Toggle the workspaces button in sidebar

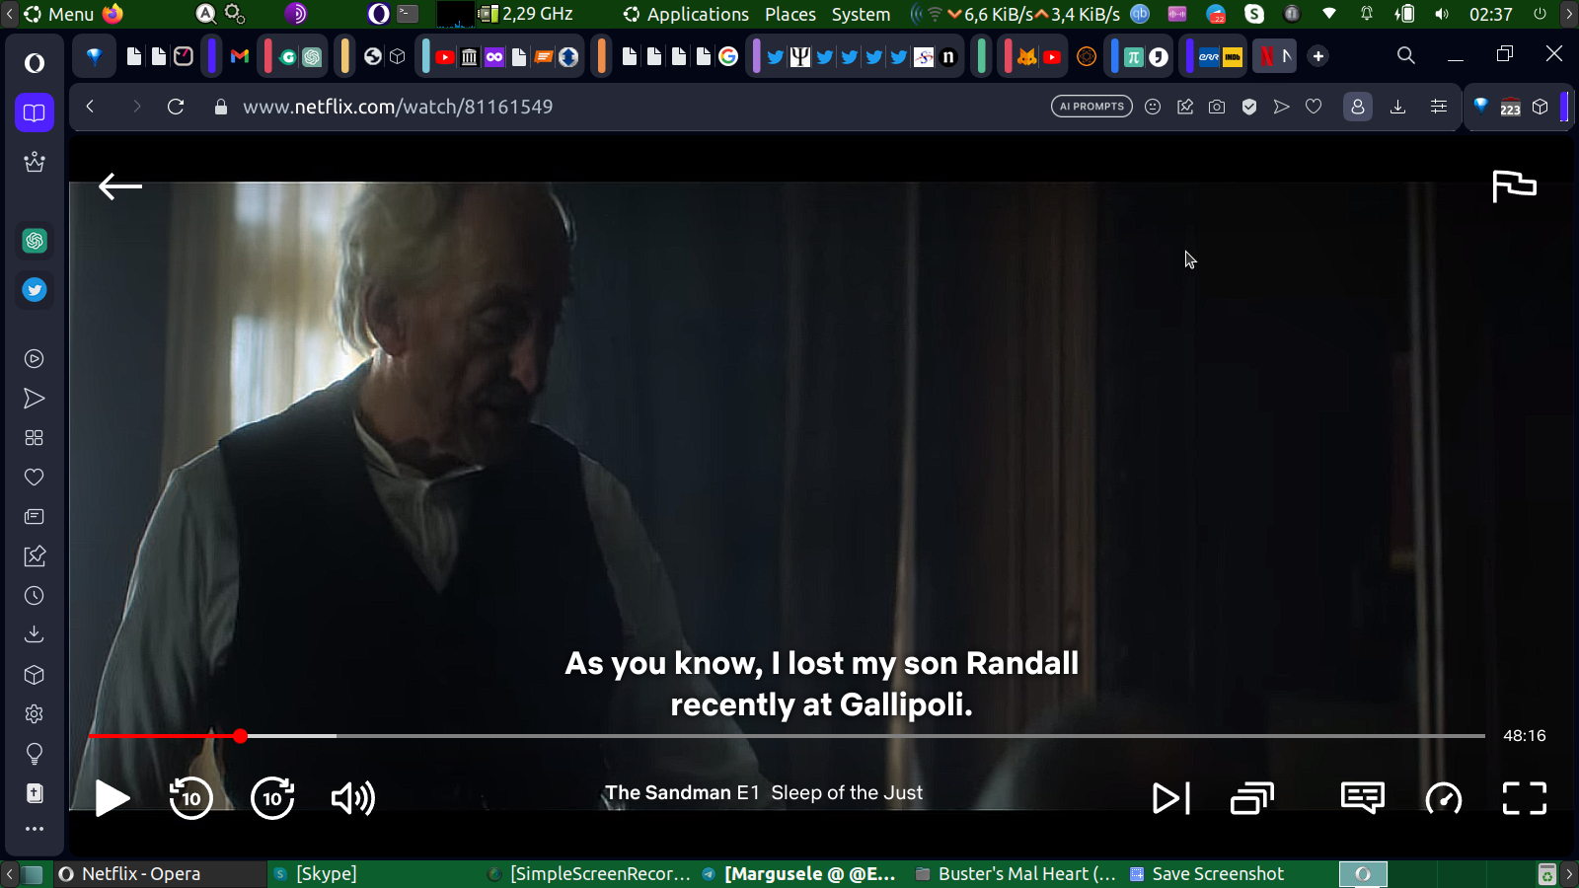(x=35, y=112)
